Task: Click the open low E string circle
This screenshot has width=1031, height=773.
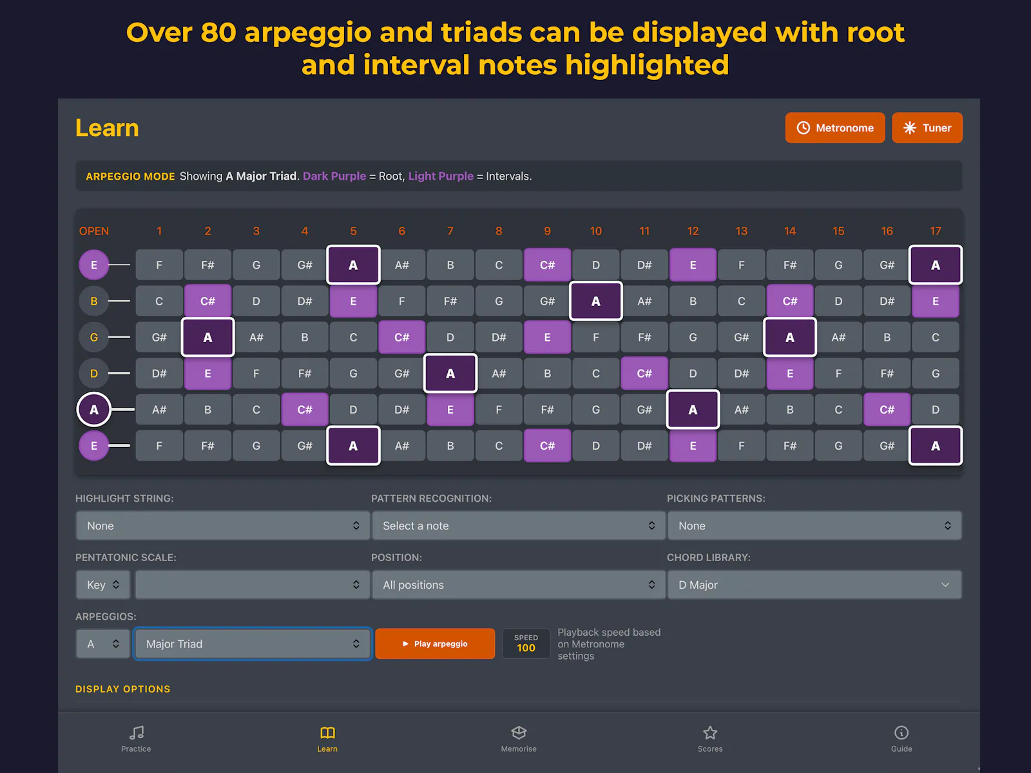Action: click(x=94, y=446)
